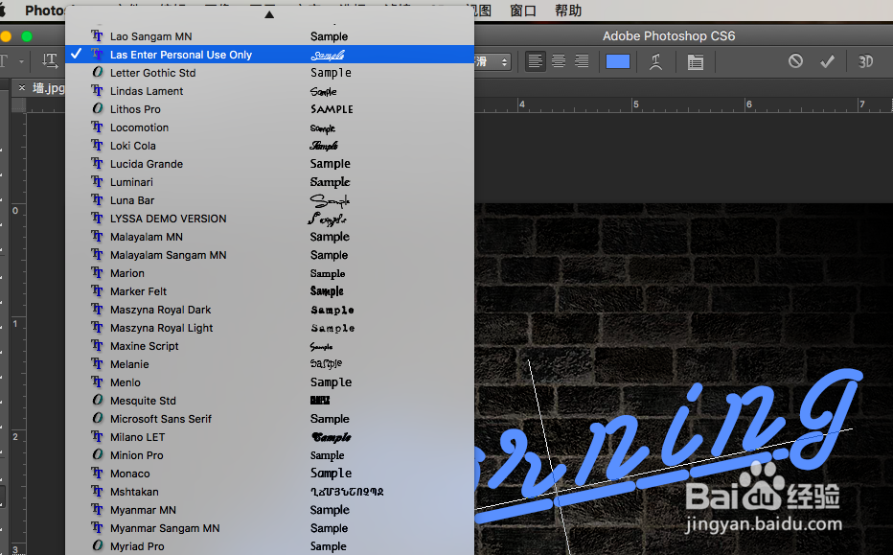The width and height of the screenshot is (893, 555).
Task: Choose Las Enter Personal Use Only font
Action: [270, 55]
